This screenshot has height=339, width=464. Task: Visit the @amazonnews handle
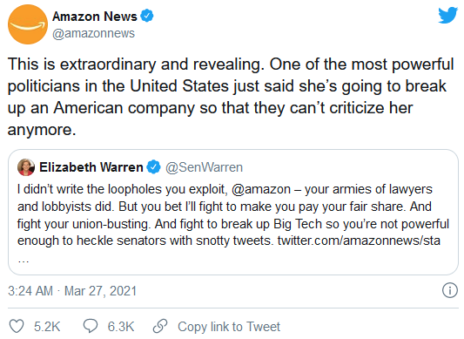(93, 33)
